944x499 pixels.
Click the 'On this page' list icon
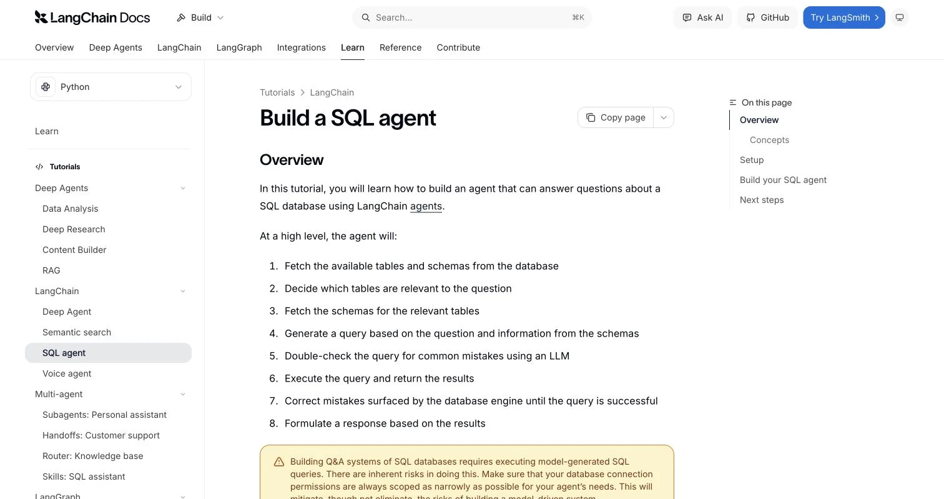[733, 102]
